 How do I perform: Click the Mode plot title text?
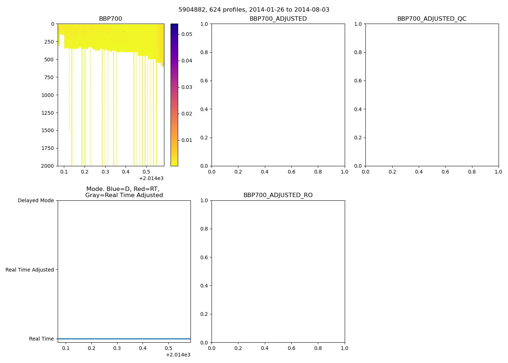coord(124,192)
